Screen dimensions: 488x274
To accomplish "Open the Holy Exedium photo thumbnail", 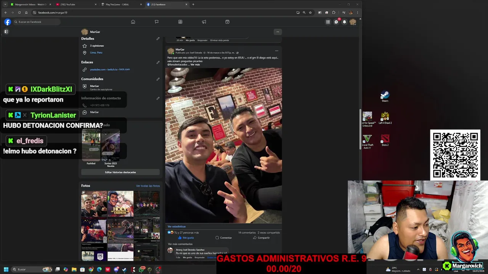I will coord(120,204).
